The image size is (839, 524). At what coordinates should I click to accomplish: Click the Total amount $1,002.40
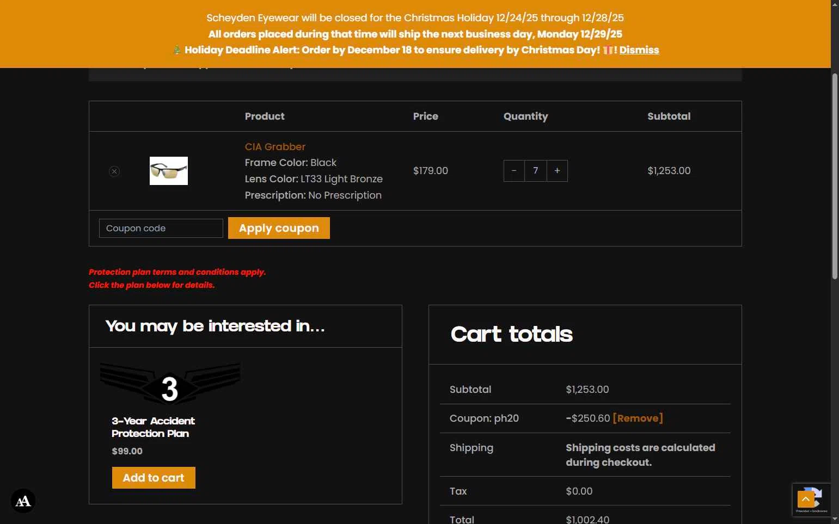pos(587,520)
